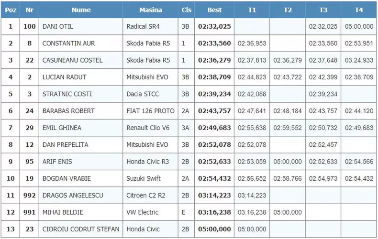Click the Masina column header
Image resolution: width=378 pixels, height=239 pixels.
point(150,10)
